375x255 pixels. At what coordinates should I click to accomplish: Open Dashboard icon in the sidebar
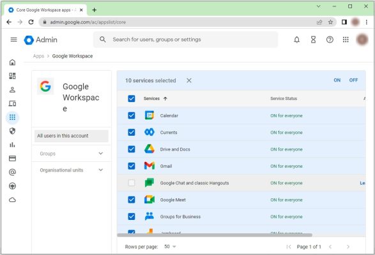tap(12, 76)
